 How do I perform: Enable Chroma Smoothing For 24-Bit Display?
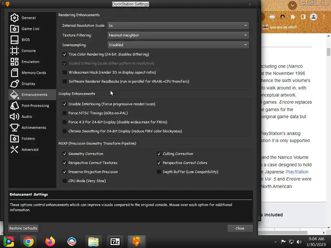[x=65, y=131]
